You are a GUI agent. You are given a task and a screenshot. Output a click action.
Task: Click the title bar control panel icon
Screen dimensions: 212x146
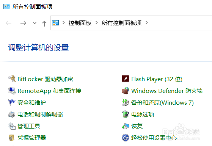(x=7, y=6)
